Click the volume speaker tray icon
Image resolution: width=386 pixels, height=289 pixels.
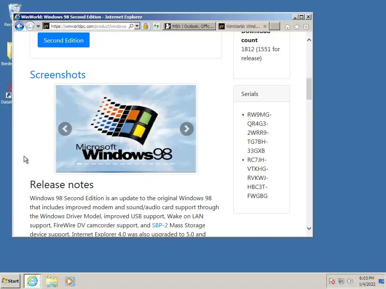350,281
